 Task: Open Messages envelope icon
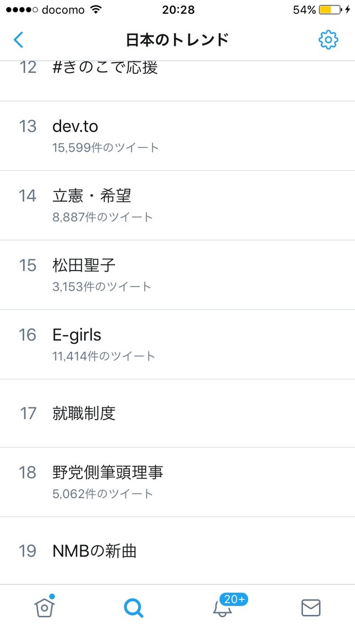point(311,608)
